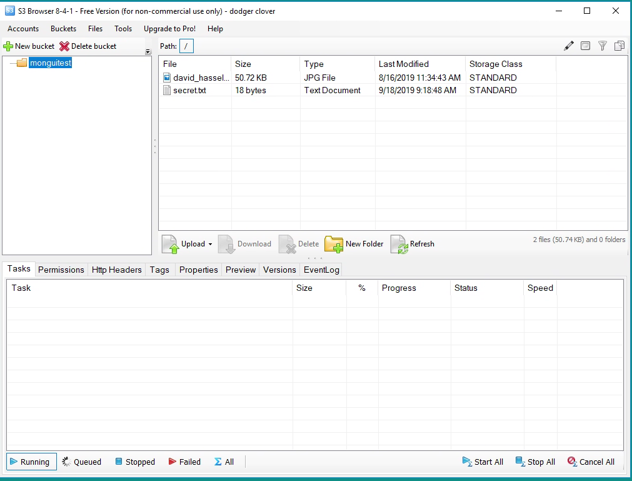
Task: Open the Accounts menu
Action: click(x=23, y=29)
